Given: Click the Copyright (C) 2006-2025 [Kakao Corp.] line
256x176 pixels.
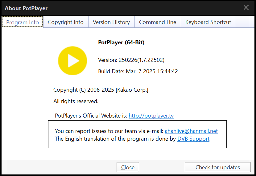Looking at the screenshot, I should [x=101, y=90].
